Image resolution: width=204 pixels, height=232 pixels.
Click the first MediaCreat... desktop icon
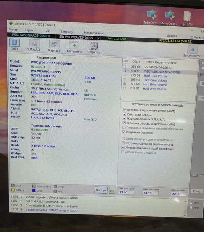pyautogui.click(x=151, y=17)
